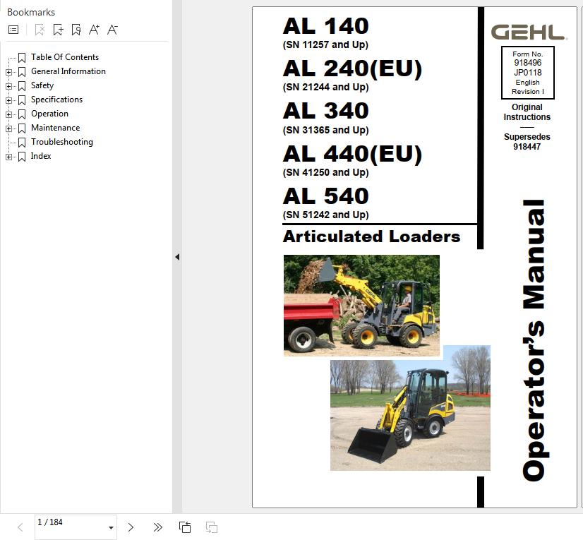Click the form number "918496" text
The width and height of the screenshot is (583, 540).
(x=528, y=63)
